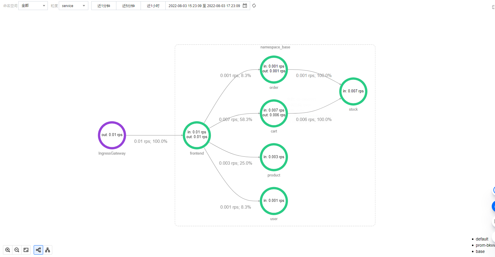Open the namespace dropdown showing 全部
This screenshot has width=495, height=257.
33,6
